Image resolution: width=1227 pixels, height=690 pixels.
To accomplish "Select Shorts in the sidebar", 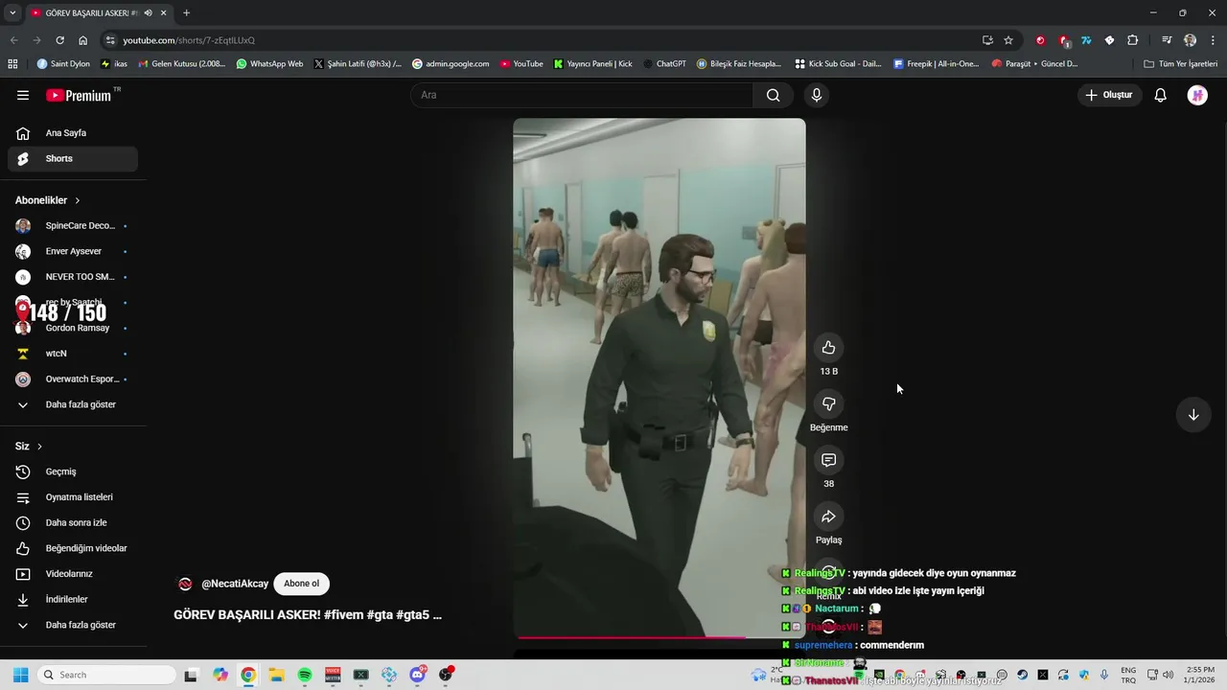I will pyautogui.click(x=73, y=158).
